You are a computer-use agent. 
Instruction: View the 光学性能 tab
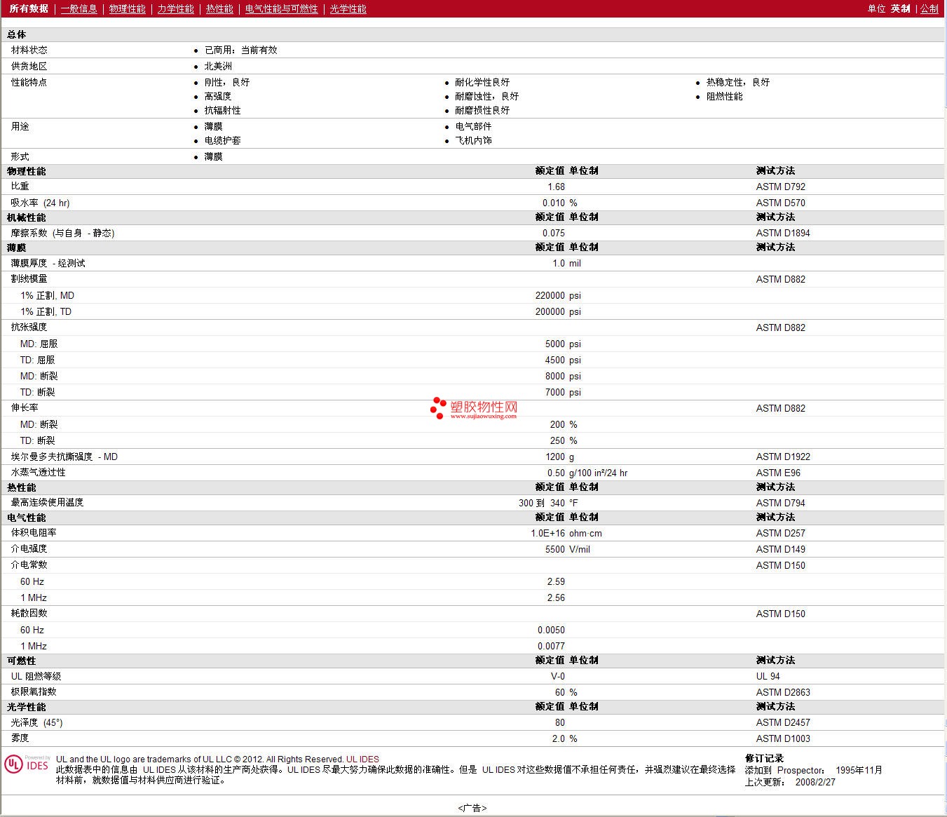pyautogui.click(x=348, y=9)
